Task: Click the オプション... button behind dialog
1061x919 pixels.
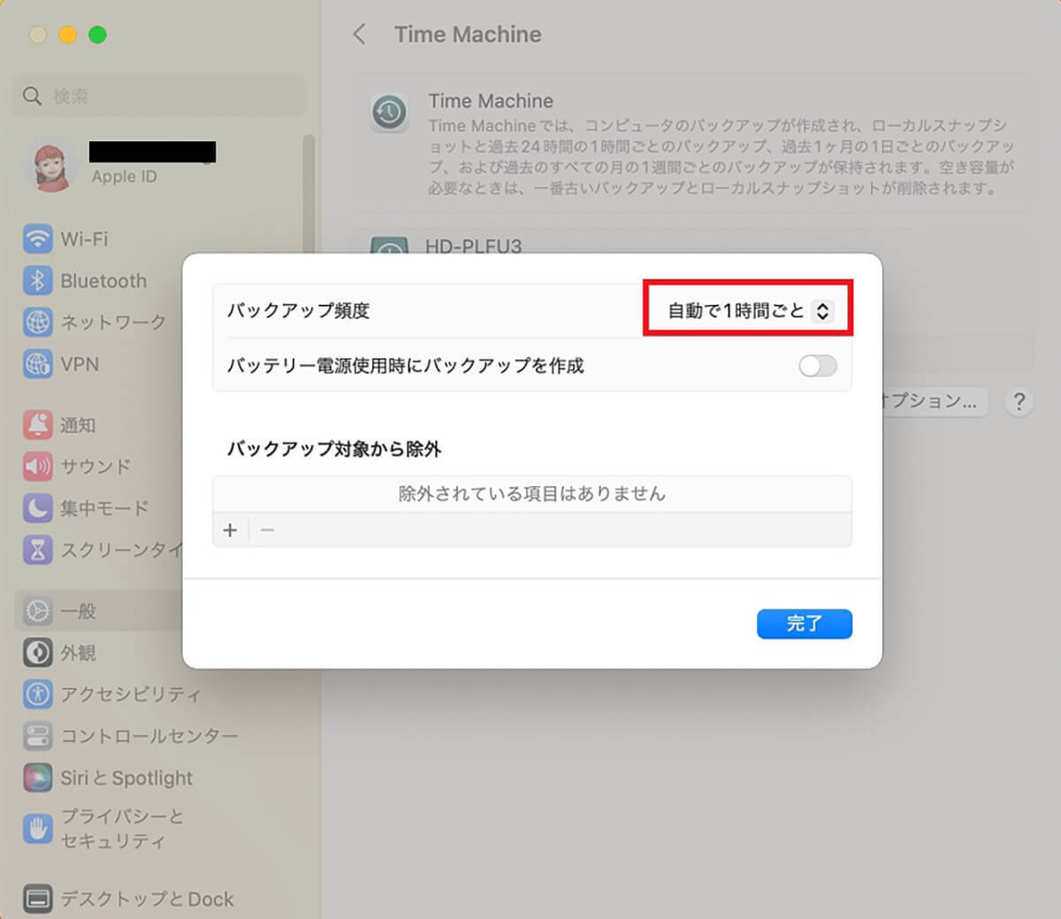Action: click(934, 401)
